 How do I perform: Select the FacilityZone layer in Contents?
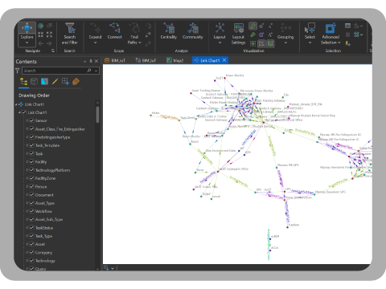(45, 178)
